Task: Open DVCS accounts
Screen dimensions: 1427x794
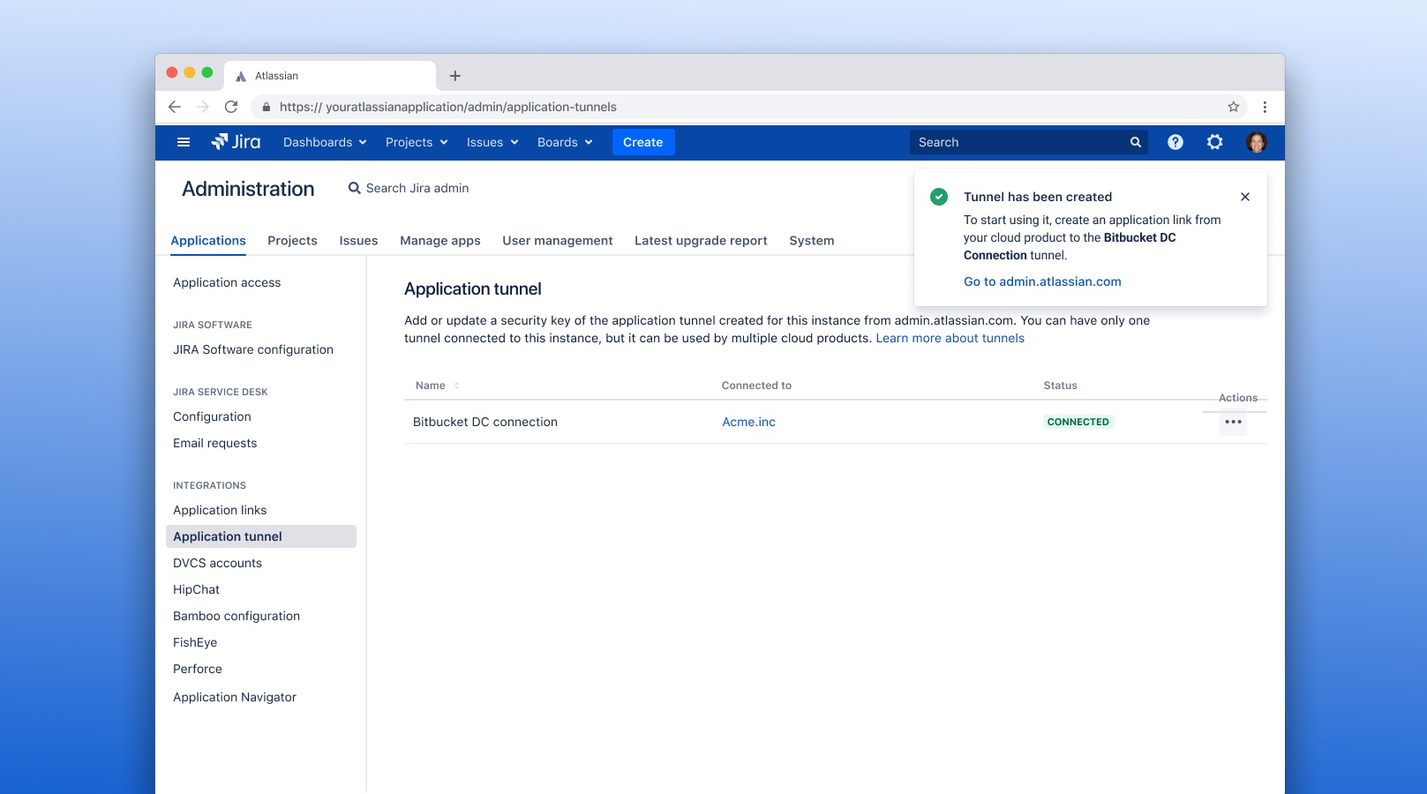Action: point(218,563)
